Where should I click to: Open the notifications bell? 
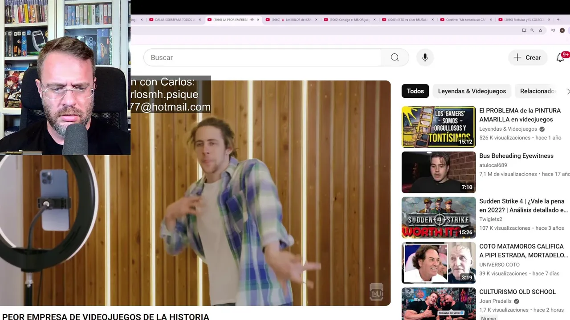(560, 57)
